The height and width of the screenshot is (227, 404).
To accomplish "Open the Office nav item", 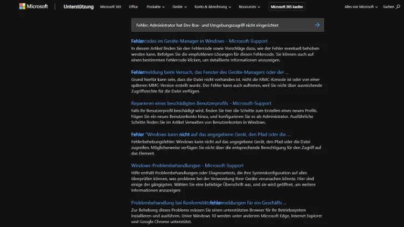I will (134, 6).
